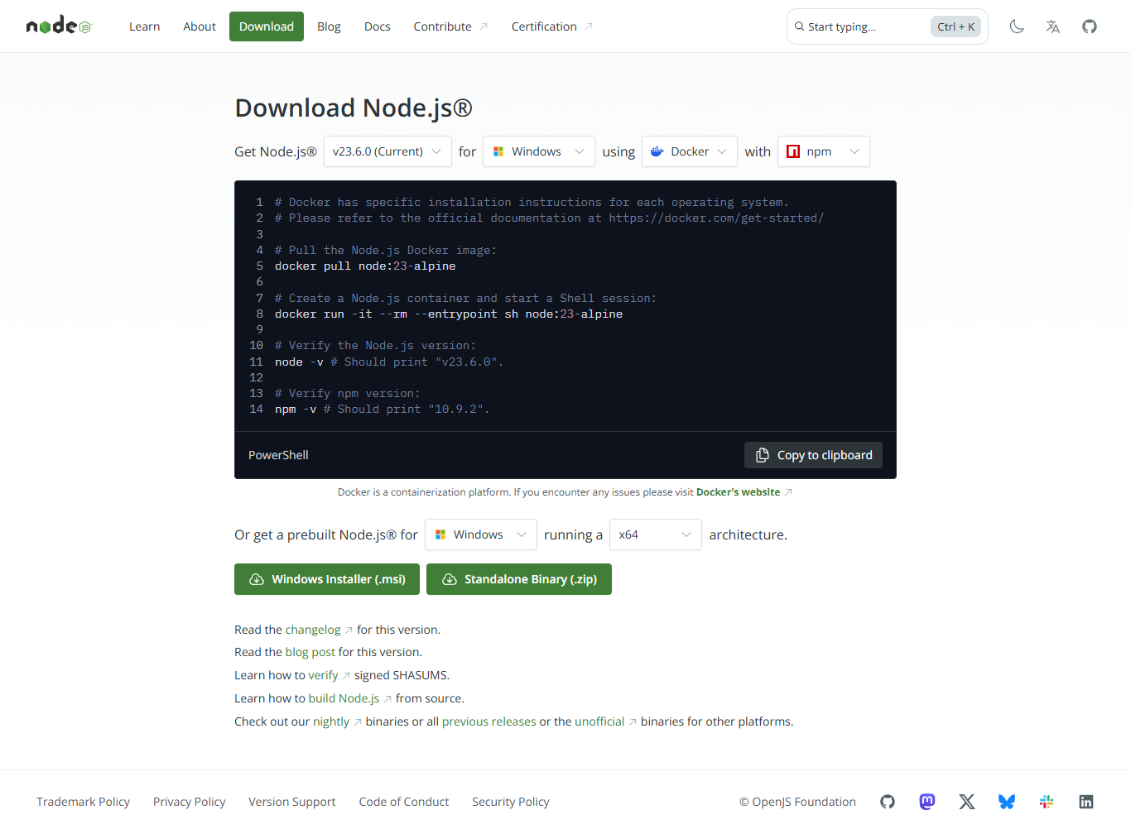Open the GitHub repository from the header

click(x=1089, y=26)
